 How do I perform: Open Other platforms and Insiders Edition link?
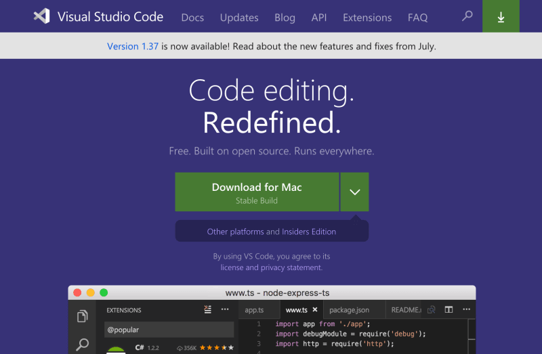click(x=272, y=231)
